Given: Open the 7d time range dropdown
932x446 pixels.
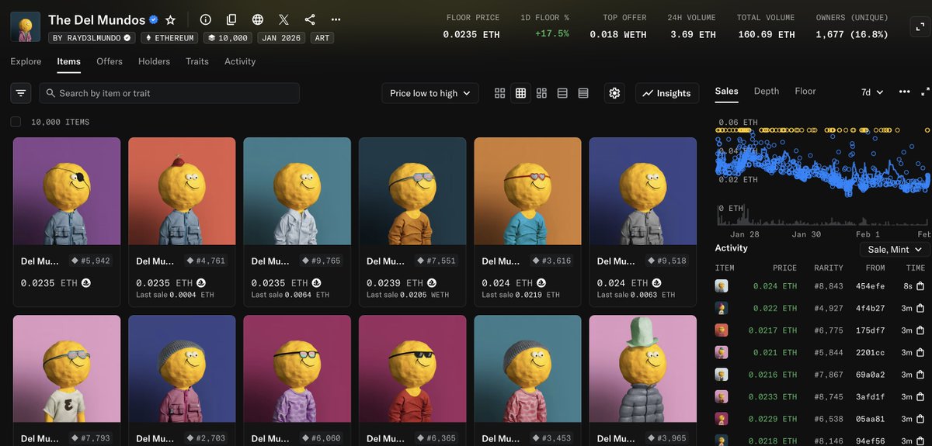Looking at the screenshot, I should (x=872, y=92).
